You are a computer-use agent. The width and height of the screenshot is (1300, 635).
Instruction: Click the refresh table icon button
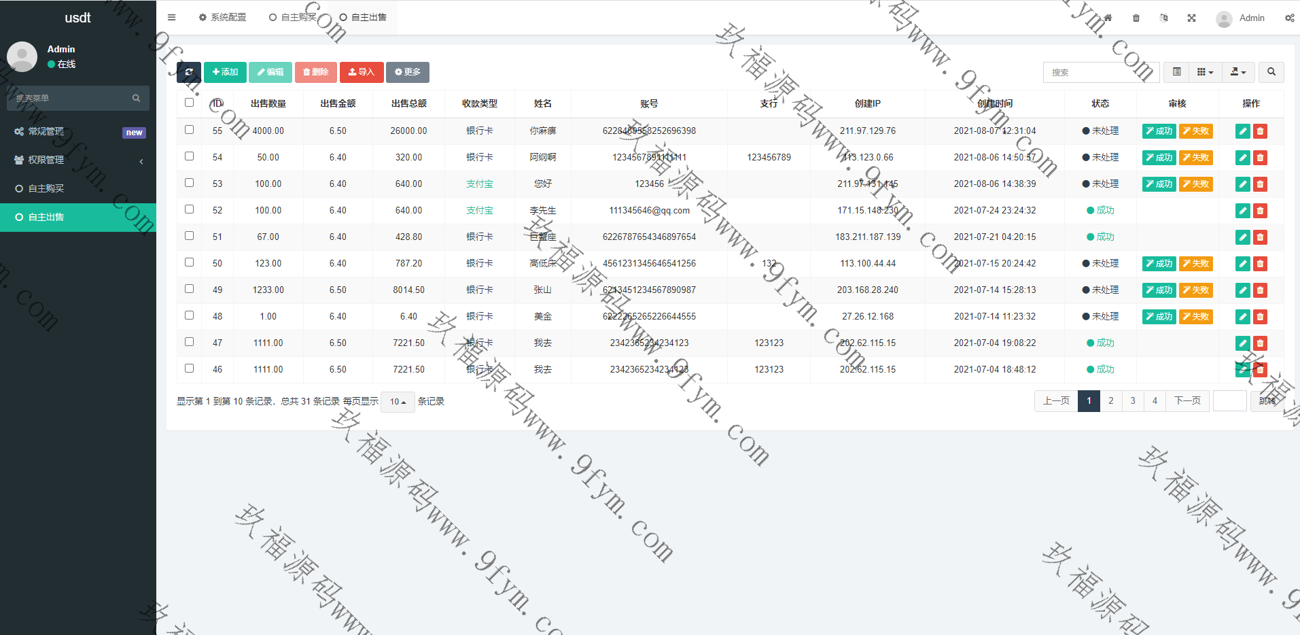(x=188, y=72)
